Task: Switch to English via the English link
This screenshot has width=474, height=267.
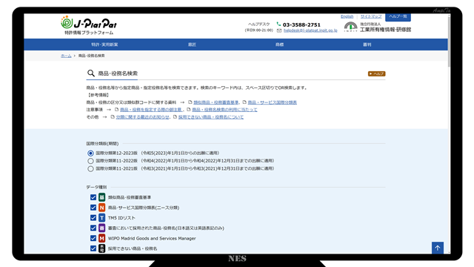Action: coord(347,16)
